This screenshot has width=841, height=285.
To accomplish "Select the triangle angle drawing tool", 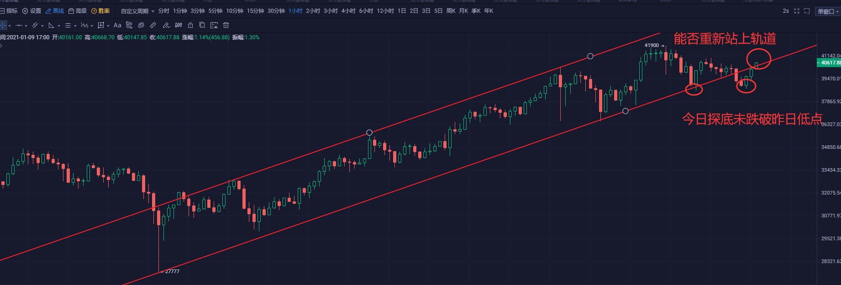I will [51, 25].
